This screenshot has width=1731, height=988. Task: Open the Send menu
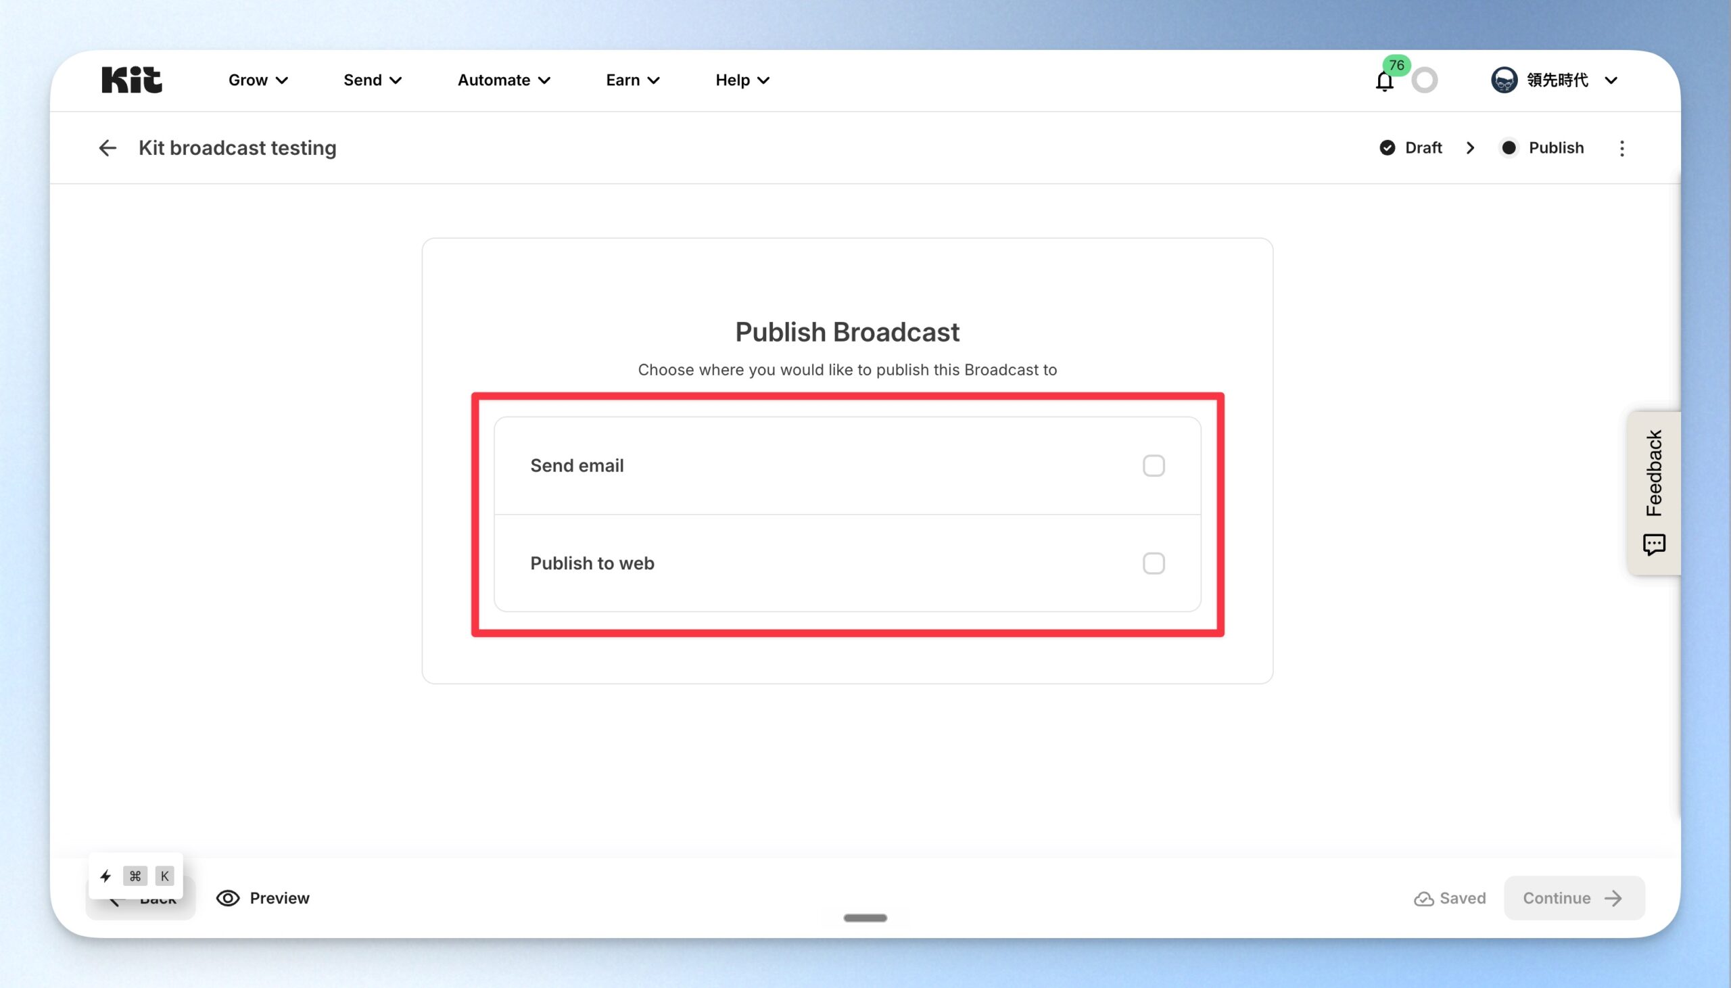tap(373, 80)
